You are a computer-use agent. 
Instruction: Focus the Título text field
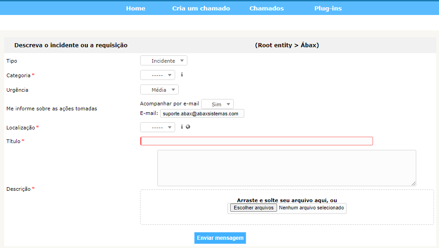point(257,141)
